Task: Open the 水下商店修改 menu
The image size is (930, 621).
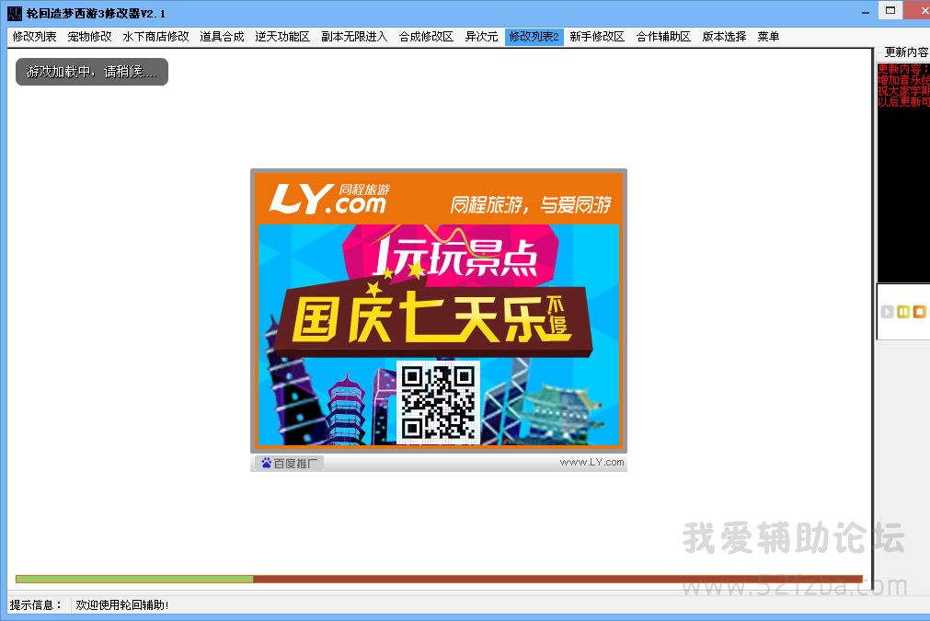Action: tap(155, 37)
